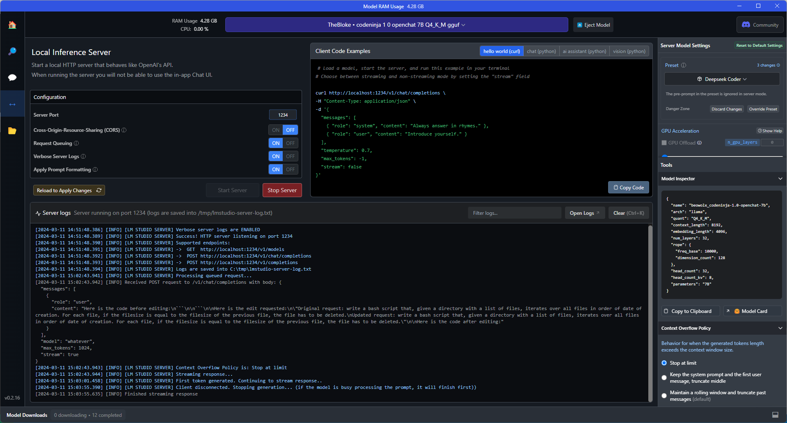The height and width of the screenshot is (423, 787).
Task: Click the Filter logs input field
Action: pyautogui.click(x=514, y=213)
